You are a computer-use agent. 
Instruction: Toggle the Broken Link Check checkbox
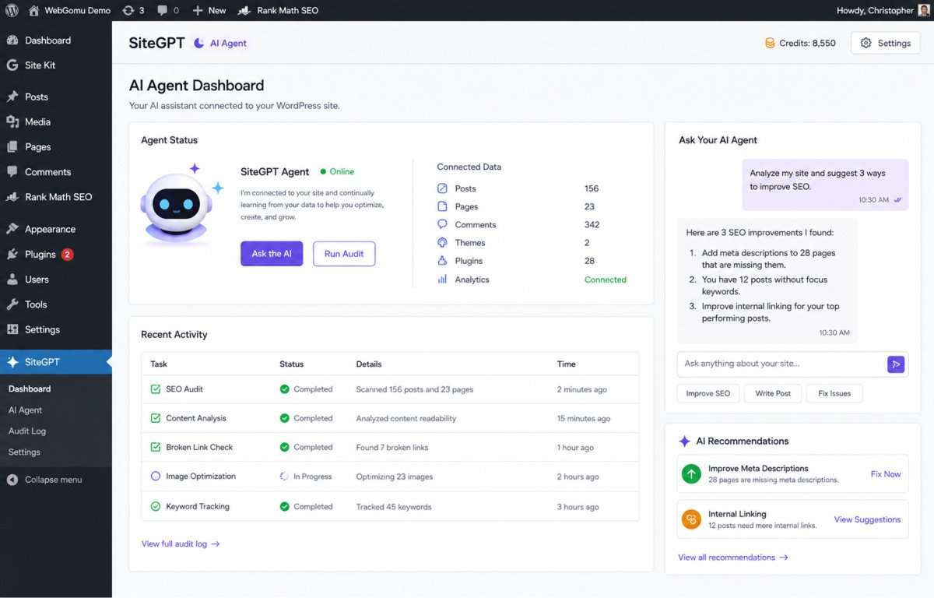click(156, 448)
